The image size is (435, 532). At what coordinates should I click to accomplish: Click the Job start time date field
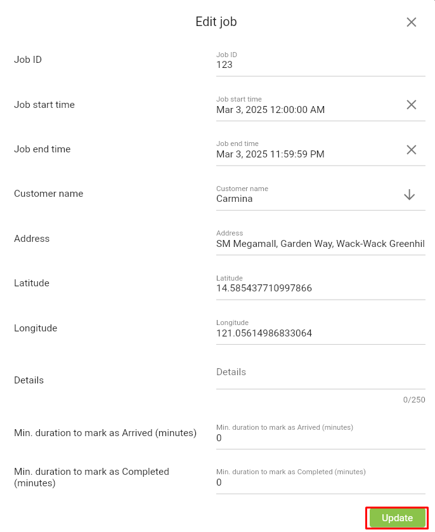pos(304,110)
